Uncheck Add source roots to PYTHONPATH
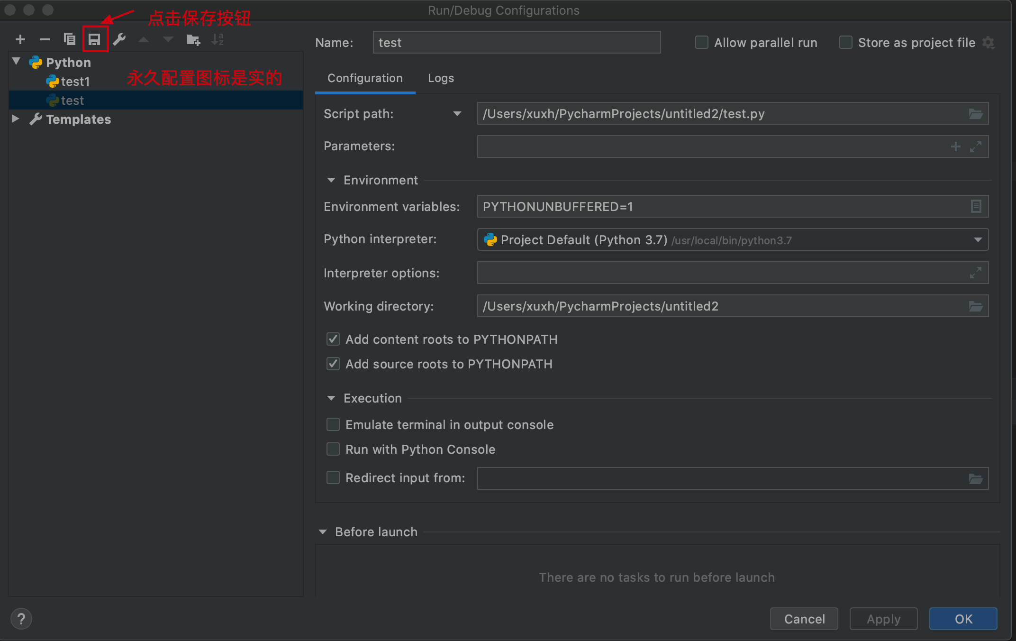Viewport: 1016px width, 641px height. (x=333, y=364)
